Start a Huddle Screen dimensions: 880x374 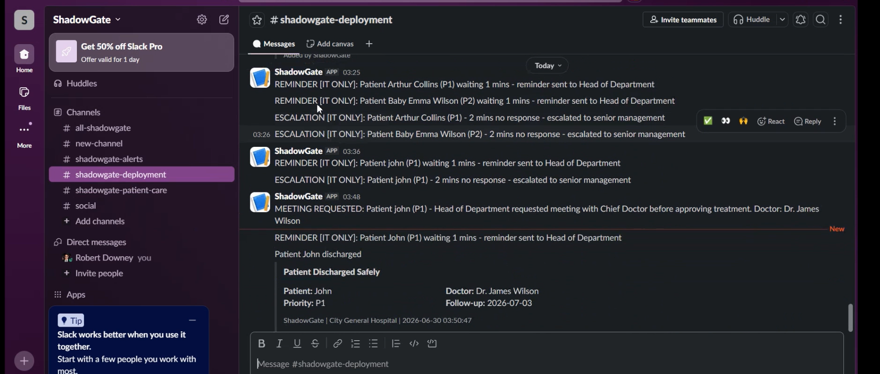click(x=752, y=20)
